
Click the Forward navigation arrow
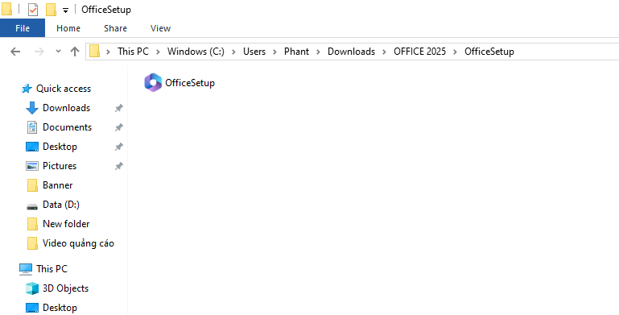pyautogui.click(x=39, y=52)
